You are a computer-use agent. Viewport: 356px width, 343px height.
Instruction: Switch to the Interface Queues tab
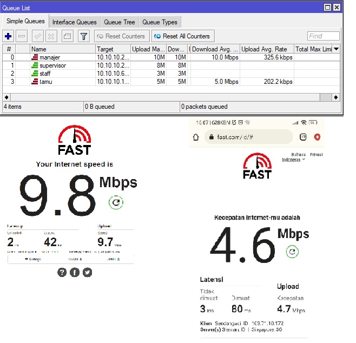click(75, 22)
